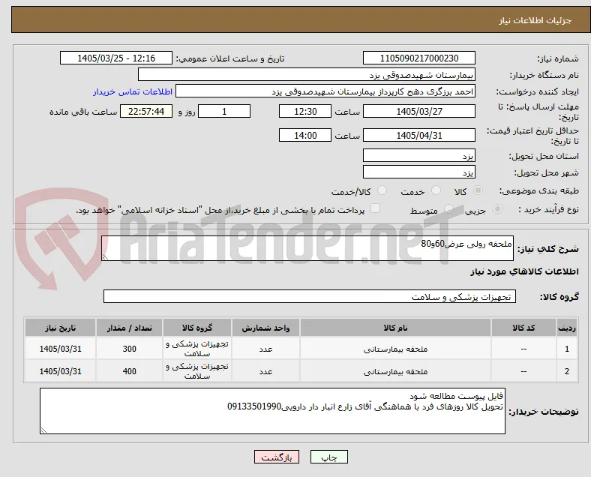Click the unit عدد in row 2
The image size is (591, 477).
(265, 372)
